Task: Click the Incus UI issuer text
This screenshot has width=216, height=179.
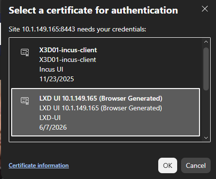Action: 51,69
